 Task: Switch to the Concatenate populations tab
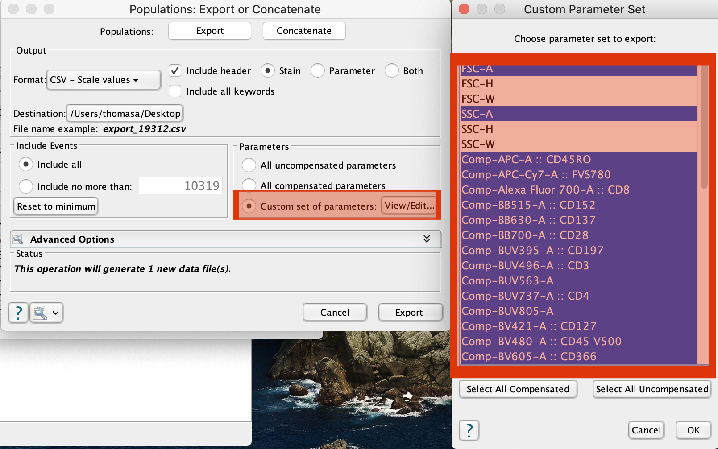(x=304, y=31)
